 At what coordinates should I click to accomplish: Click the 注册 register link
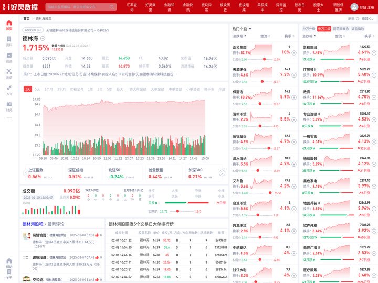click(x=371, y=7)
